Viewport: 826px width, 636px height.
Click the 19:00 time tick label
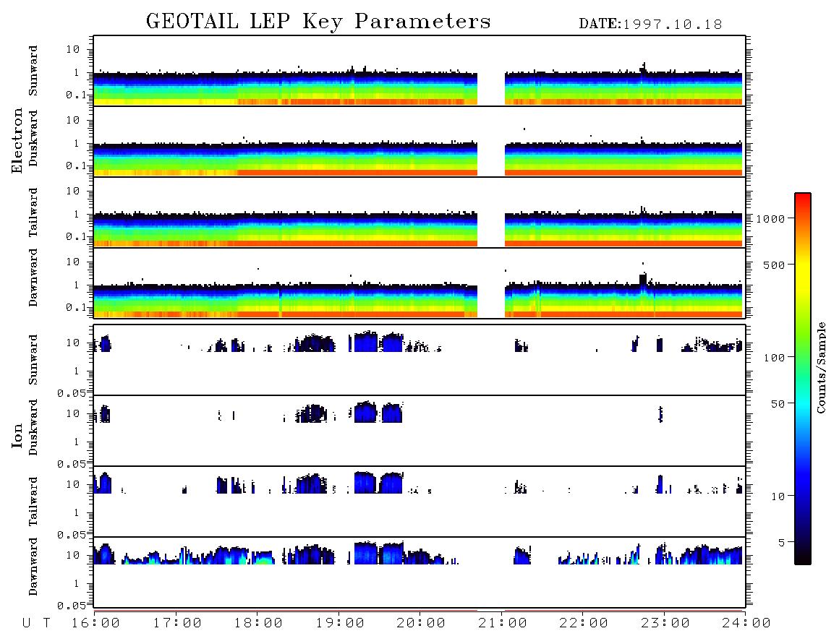coord(340,624)
